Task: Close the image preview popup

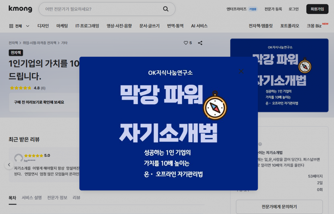Action: click(x=241, y=71)
